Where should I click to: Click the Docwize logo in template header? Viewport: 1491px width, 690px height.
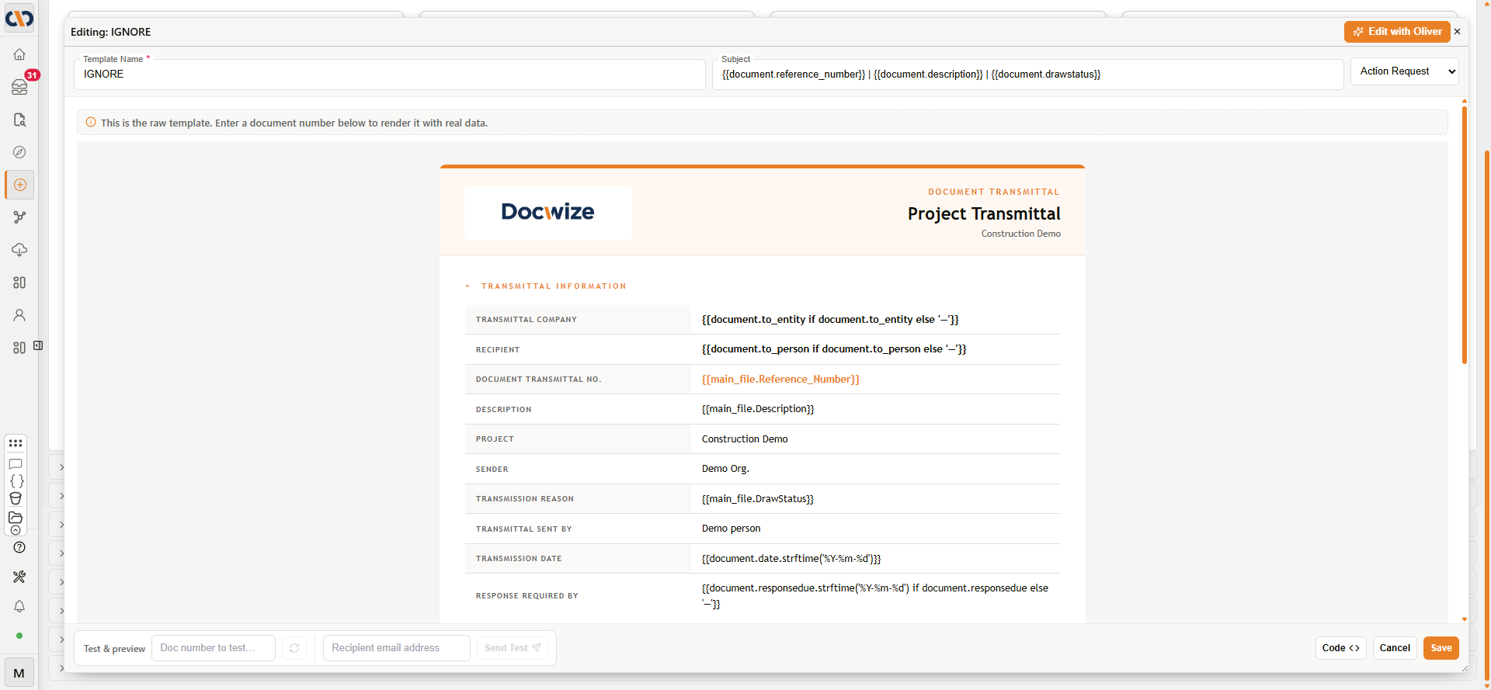(x=548, y=212)
